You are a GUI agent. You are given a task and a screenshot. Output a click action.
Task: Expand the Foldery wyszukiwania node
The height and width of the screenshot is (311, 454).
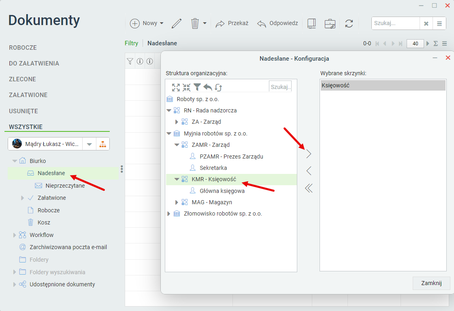click(15, 272)
